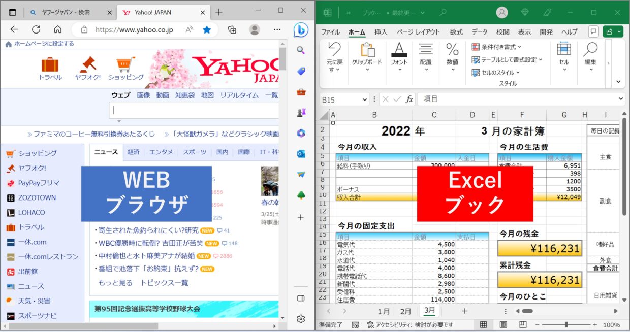Collapse the Excel ribbon chevron
630x332 pixels.
(618, 82)
